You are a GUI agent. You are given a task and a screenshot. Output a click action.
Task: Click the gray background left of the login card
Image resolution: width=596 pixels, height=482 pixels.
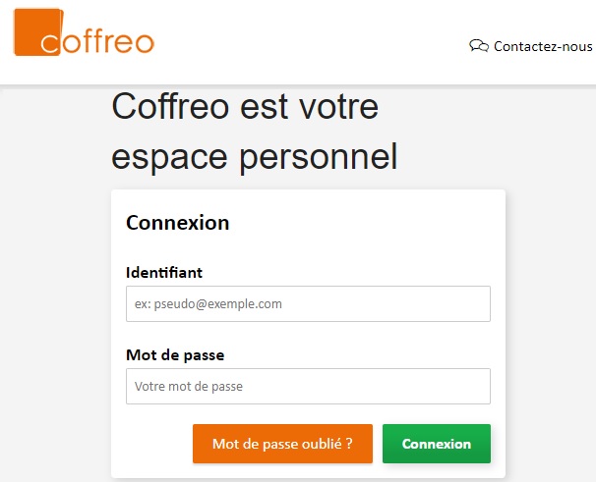[54, 324]
